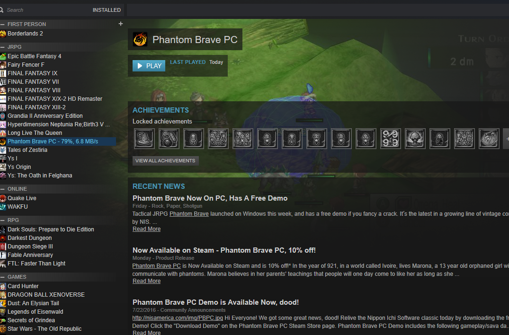Click the Grandia II Anniversary Edition icon
The image size is (509, 335).
coord(3,116)
